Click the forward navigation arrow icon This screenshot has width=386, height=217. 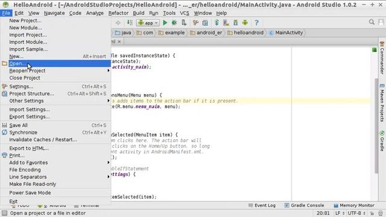[x=118, y=23]
